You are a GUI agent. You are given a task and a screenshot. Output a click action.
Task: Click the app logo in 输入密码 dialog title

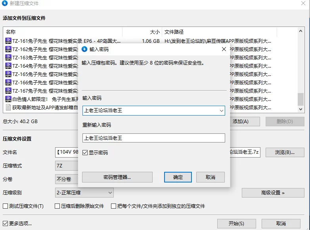(84, 49)
